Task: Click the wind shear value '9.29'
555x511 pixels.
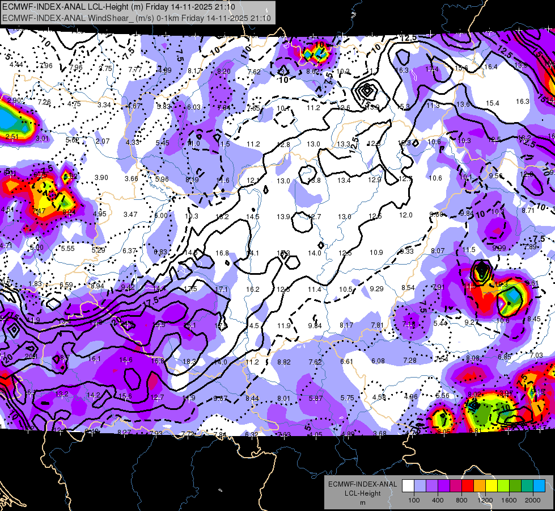Action: (x=376, y=288)
